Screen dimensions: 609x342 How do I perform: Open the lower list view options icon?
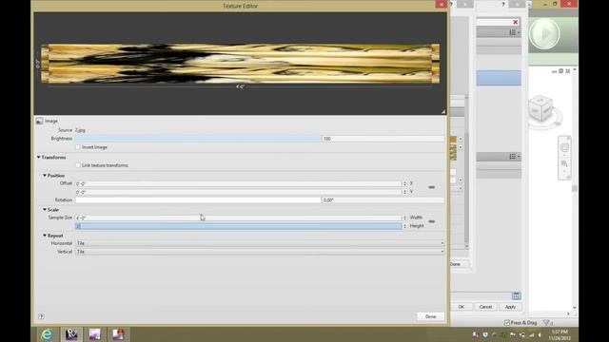[x=514, y=156]
